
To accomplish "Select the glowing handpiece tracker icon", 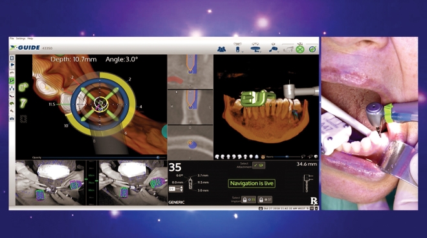I will (x=23, y=87).
